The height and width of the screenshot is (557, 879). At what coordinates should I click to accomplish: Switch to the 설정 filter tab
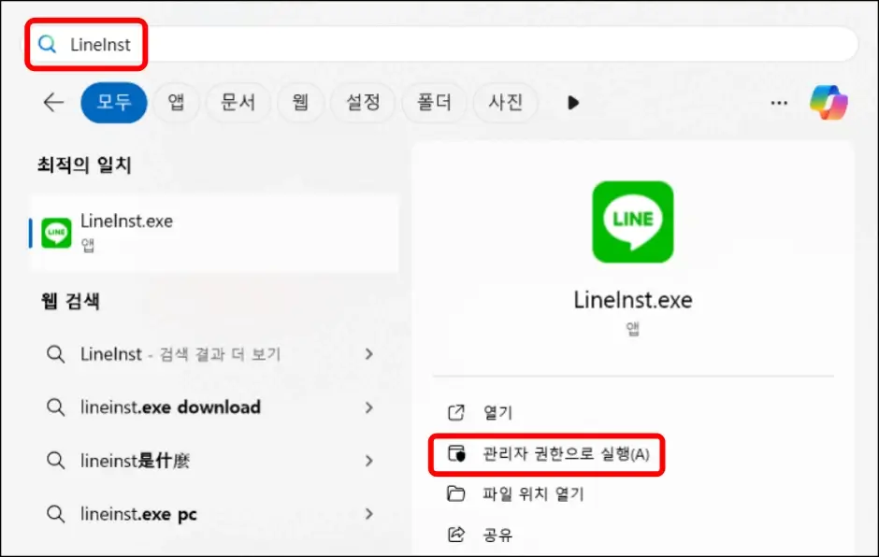[363, 103]
